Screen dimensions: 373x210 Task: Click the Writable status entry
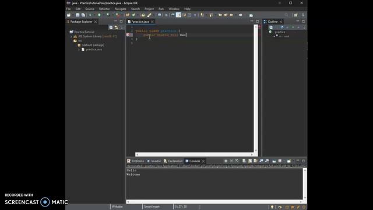pos(117,206)
